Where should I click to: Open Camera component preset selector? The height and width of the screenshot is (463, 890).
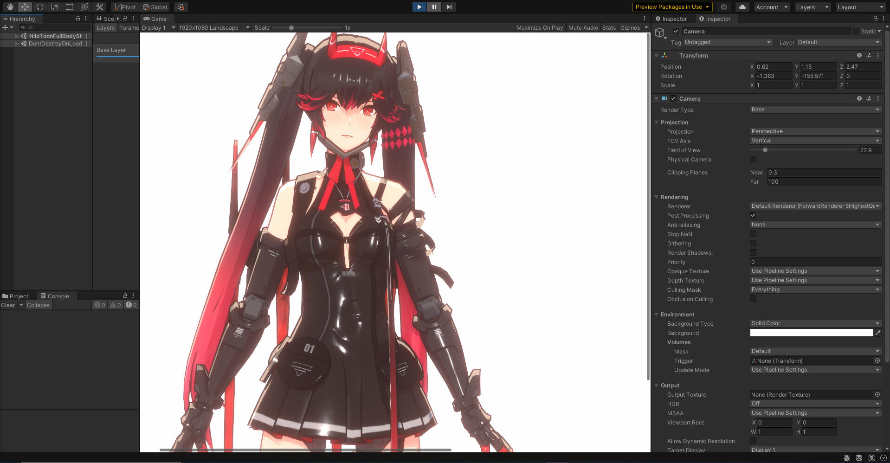(869, 98)
